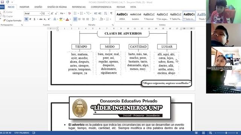This screenshot has height=135, width=241.
Task: Apply the boletin style from gallery
Action: click(x=136, y=16)
